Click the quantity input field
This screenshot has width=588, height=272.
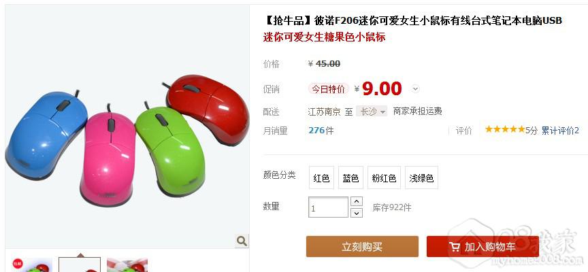[329, 207]
